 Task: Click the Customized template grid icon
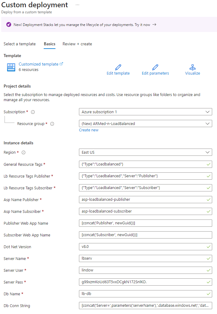click(11, 67)
